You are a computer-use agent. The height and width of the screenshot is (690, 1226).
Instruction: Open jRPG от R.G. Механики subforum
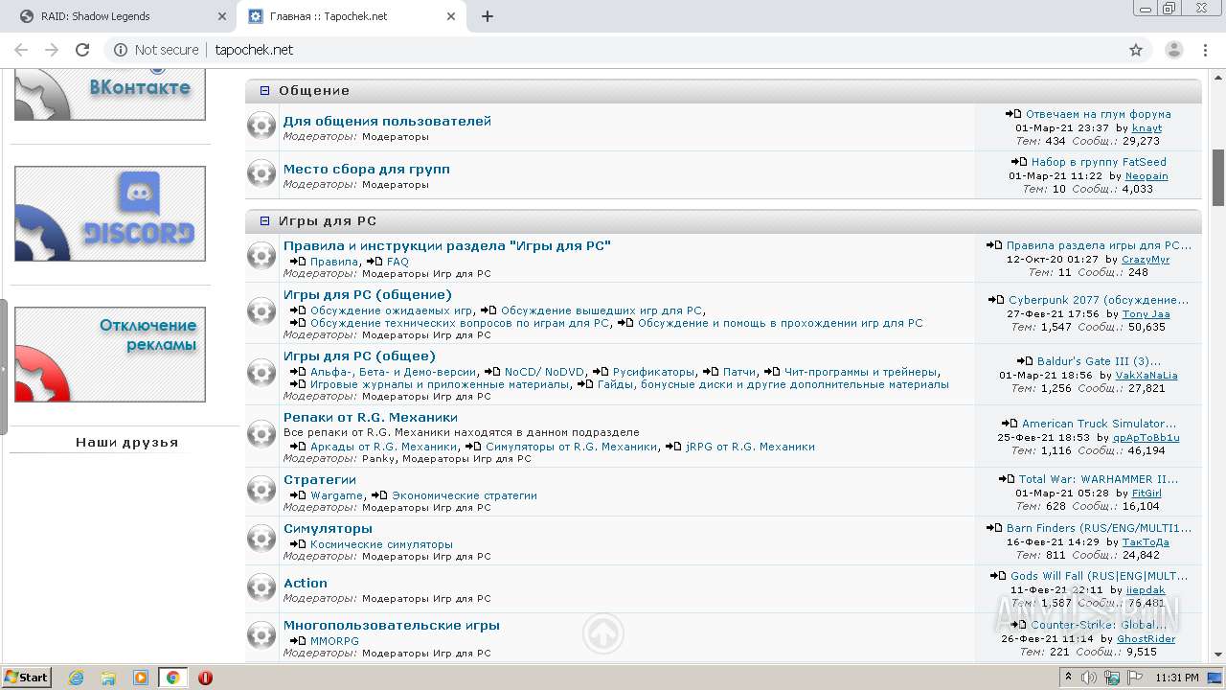click(750, 447)
